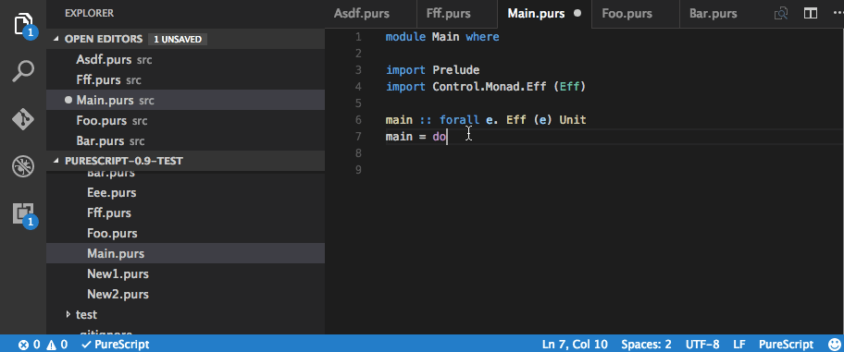The width and height of the screenshot is (844, 352).
Task: Select the UTF-8 encoding indicator
Action: click(x=701, y=345)
